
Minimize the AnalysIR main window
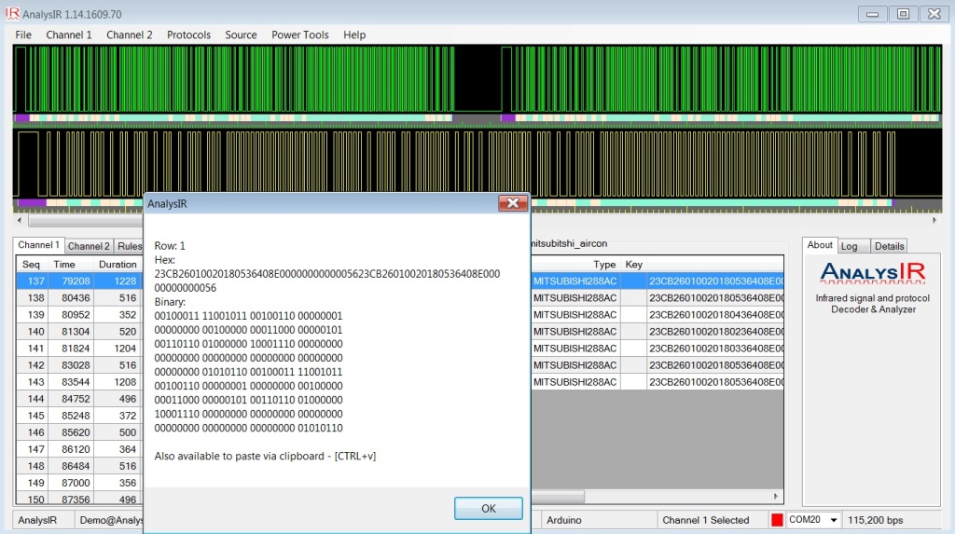[872, 13]
